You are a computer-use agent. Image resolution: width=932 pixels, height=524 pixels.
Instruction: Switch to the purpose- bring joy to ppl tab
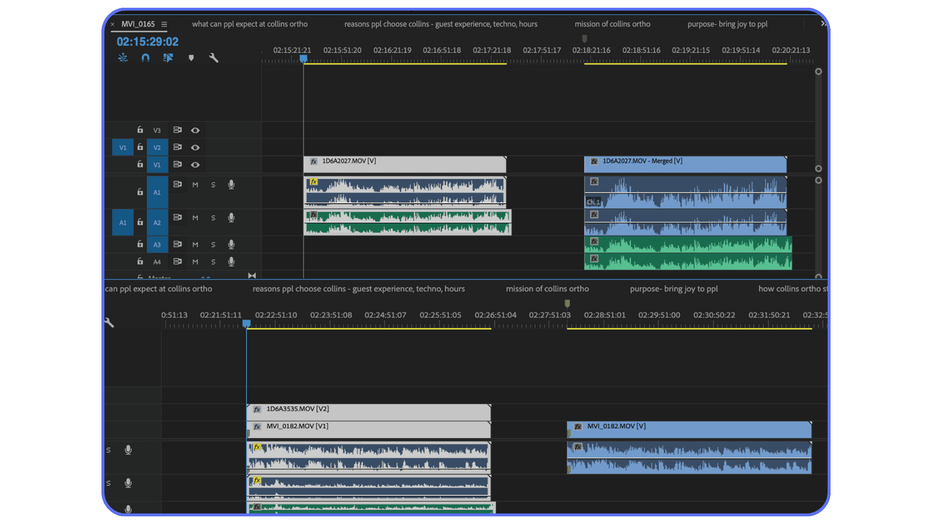pyautogui.click(x=727, y=24)
